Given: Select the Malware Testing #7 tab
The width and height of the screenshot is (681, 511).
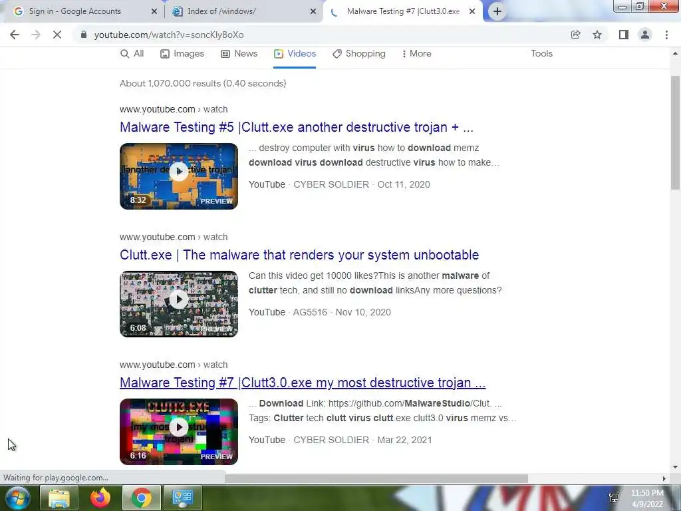Looking at the screenshot, I should [x=403, y=11].
